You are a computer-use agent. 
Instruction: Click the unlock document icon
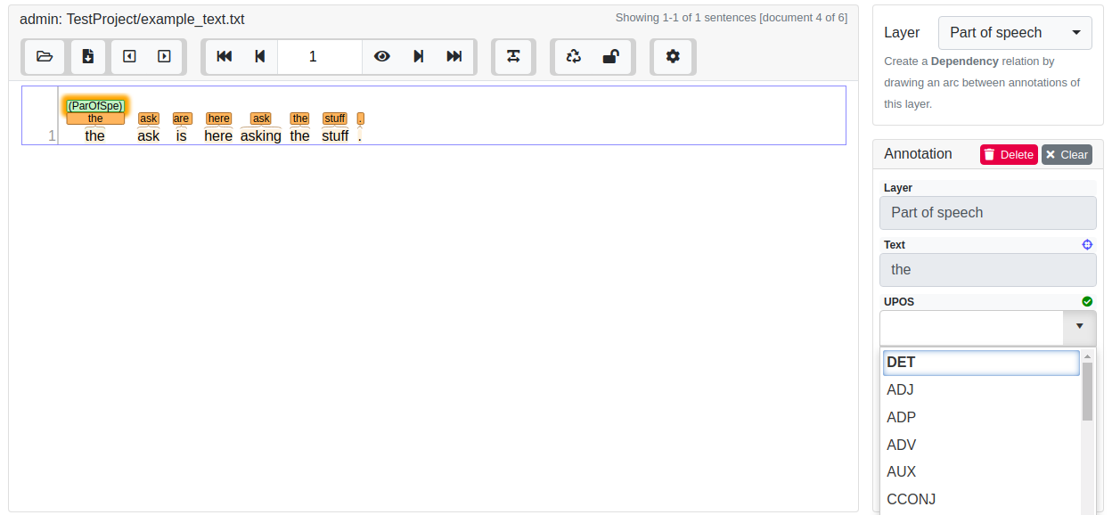coord(610,57)
